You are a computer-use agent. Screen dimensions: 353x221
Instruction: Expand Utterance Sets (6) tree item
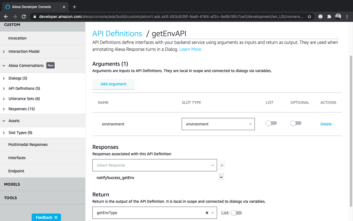(4, 99)
